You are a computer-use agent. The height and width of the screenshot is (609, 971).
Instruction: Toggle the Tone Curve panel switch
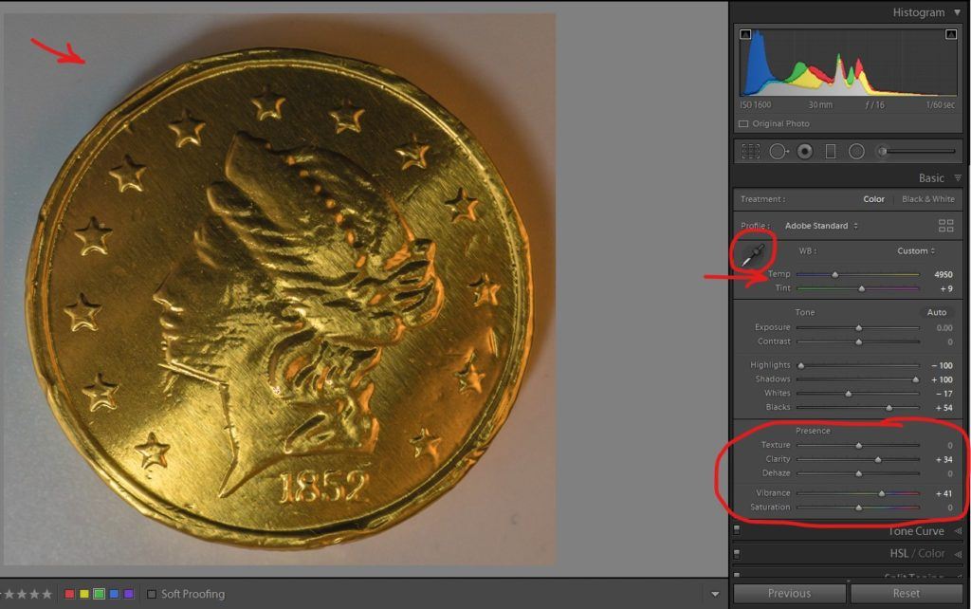[x=737, y=530]
